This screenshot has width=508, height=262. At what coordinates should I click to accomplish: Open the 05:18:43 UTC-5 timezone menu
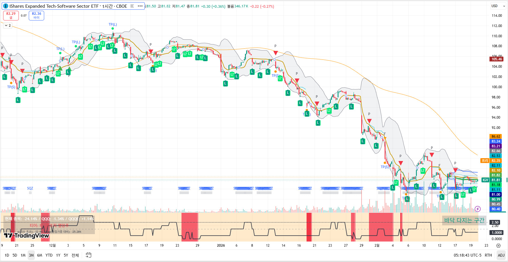[468, 255]
